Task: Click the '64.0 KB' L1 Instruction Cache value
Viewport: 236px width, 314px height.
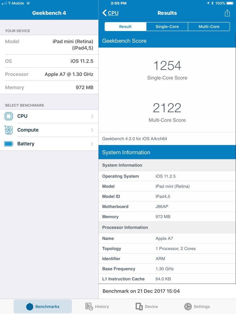Action: tap(163, 279)
